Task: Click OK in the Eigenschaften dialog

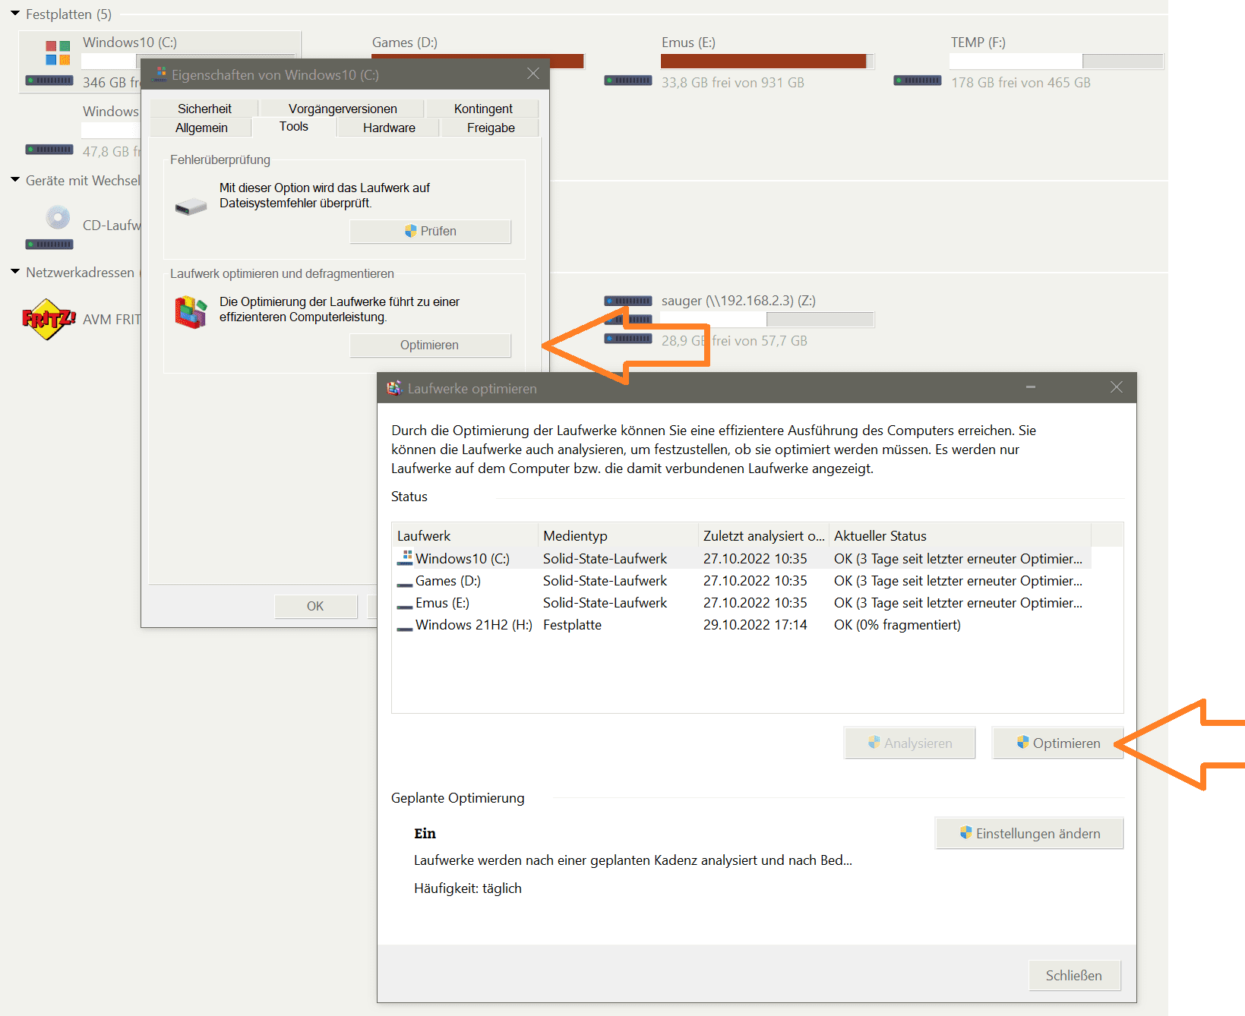Action: (x=315, y=606)
